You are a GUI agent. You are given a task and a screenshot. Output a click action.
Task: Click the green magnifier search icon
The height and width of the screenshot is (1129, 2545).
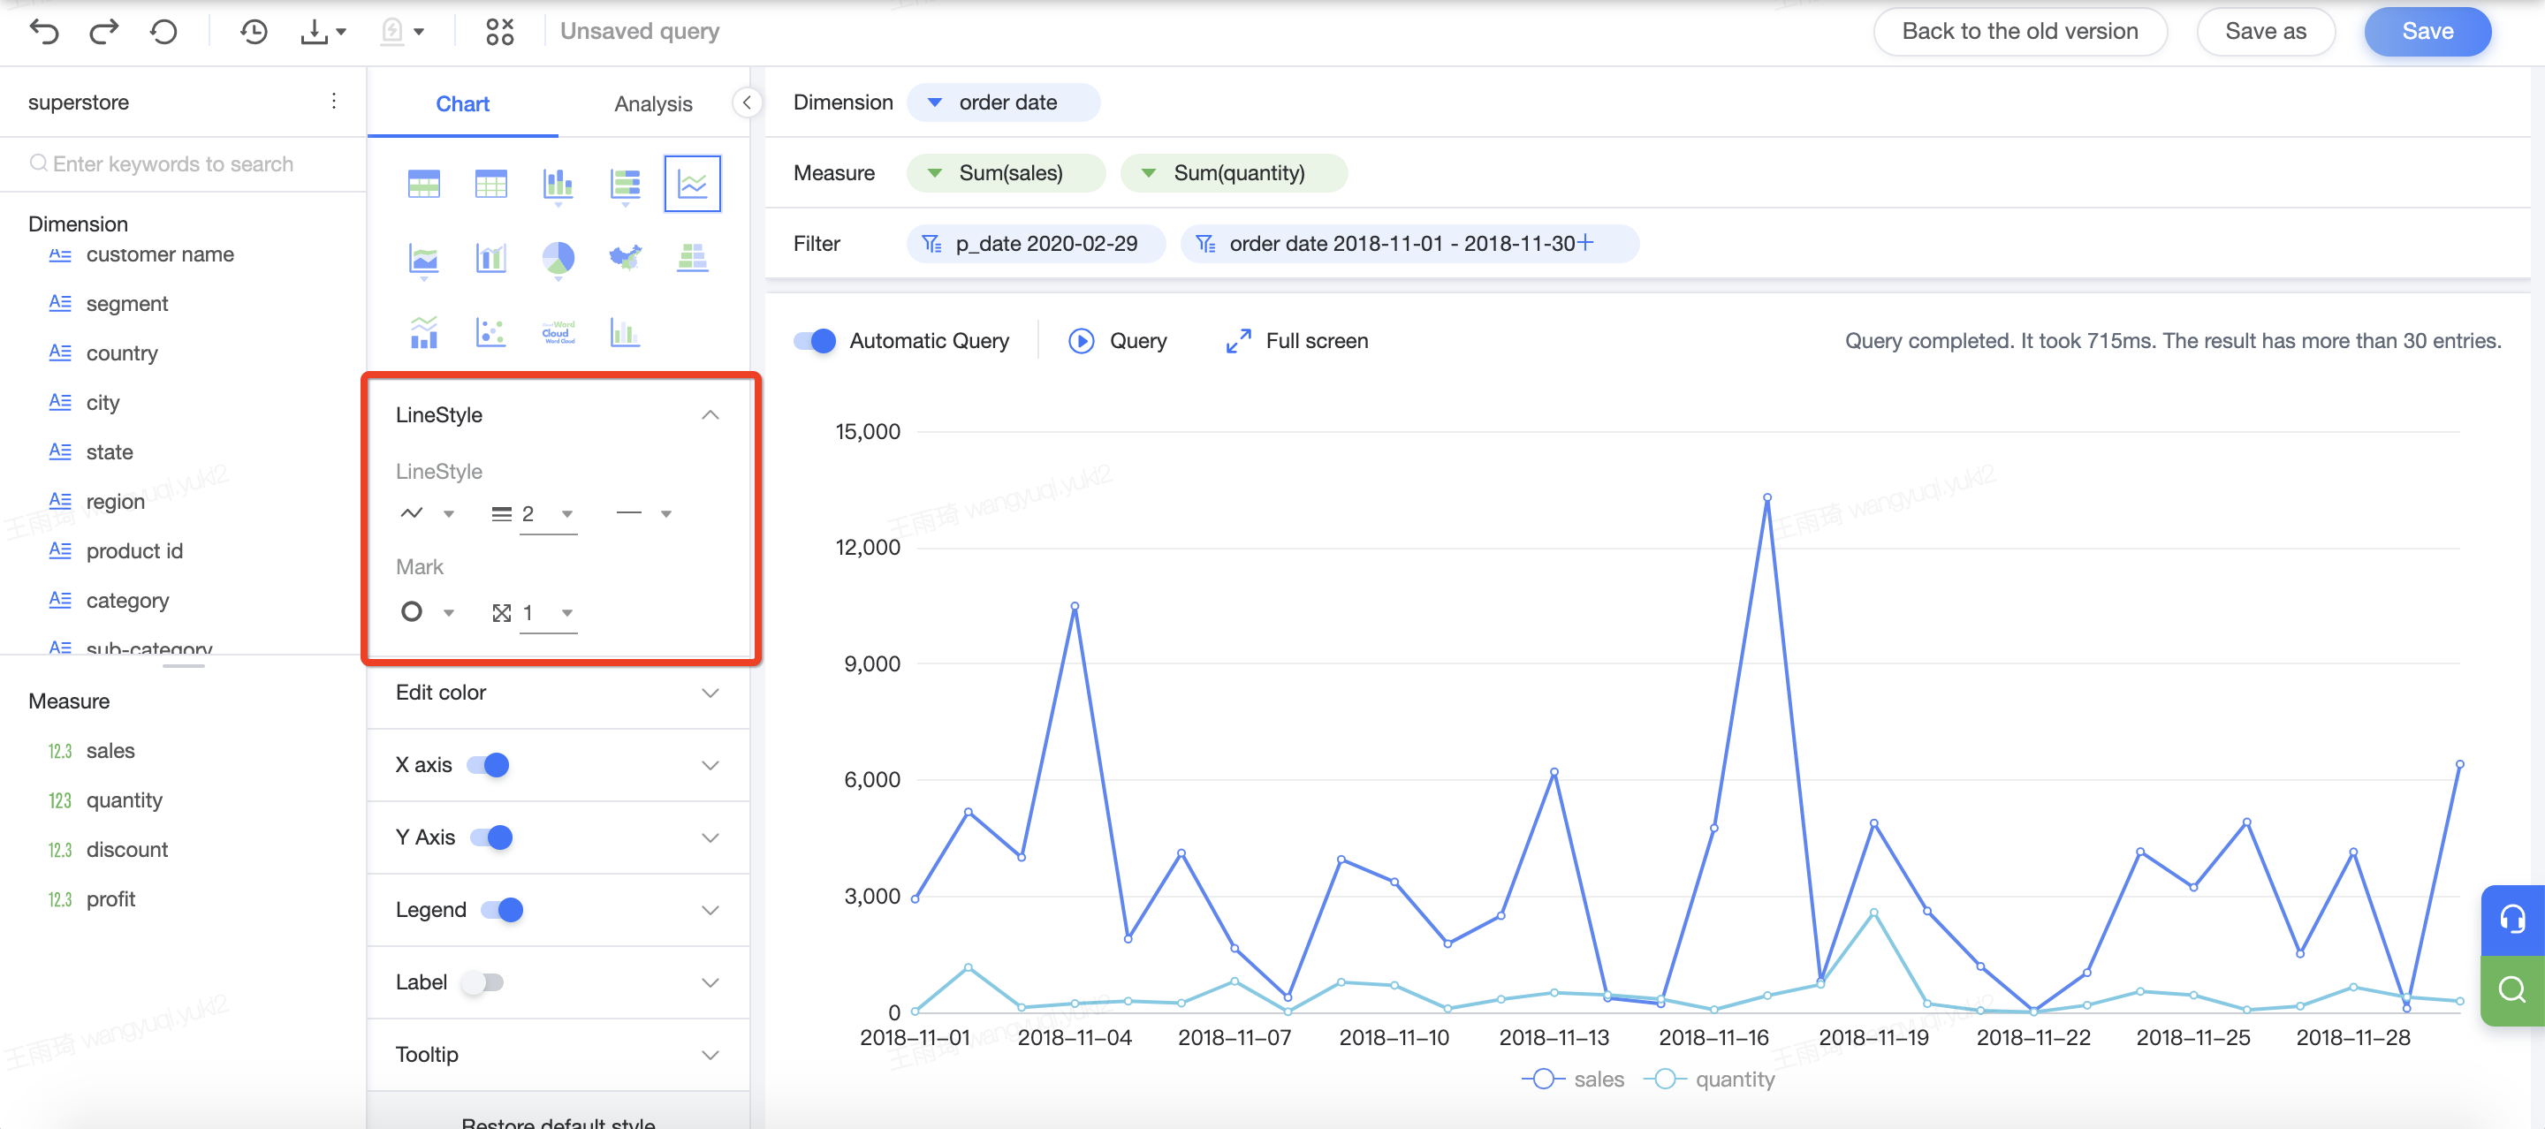click(x=2512, y=989)
